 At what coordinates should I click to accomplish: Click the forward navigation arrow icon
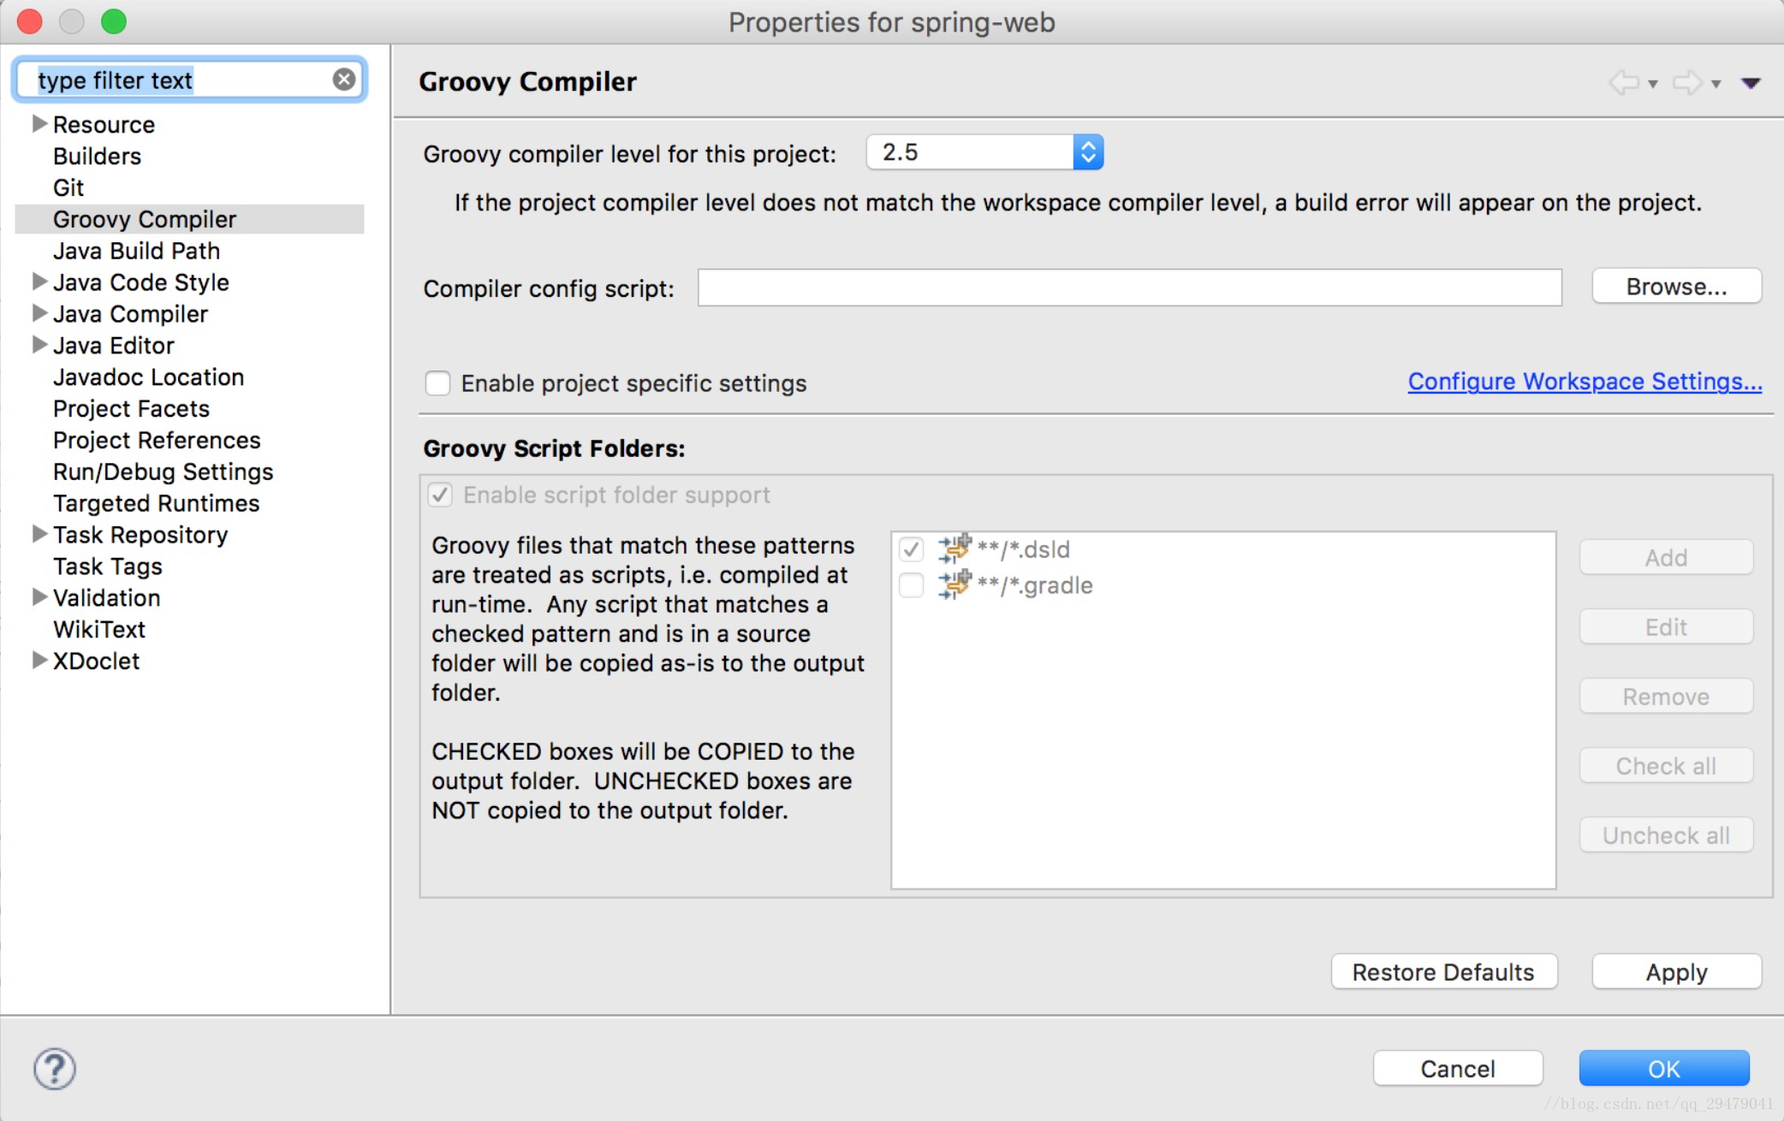click(1687, 83)
